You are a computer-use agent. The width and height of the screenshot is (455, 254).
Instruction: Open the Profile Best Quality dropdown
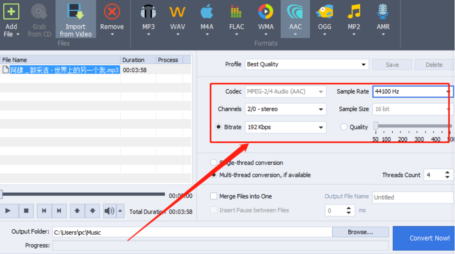(x=307, y=64)
